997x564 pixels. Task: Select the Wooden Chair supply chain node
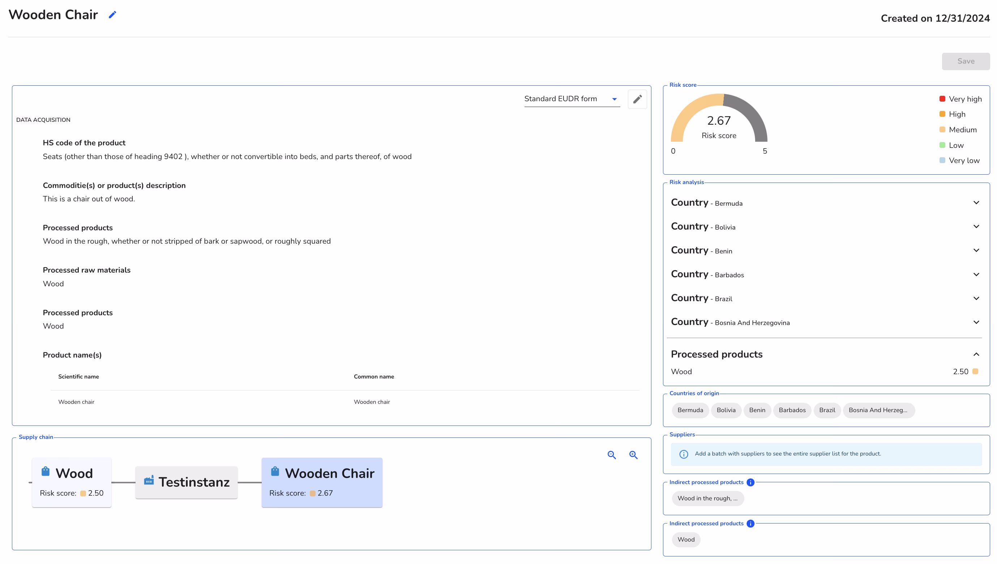click(322, 482)
